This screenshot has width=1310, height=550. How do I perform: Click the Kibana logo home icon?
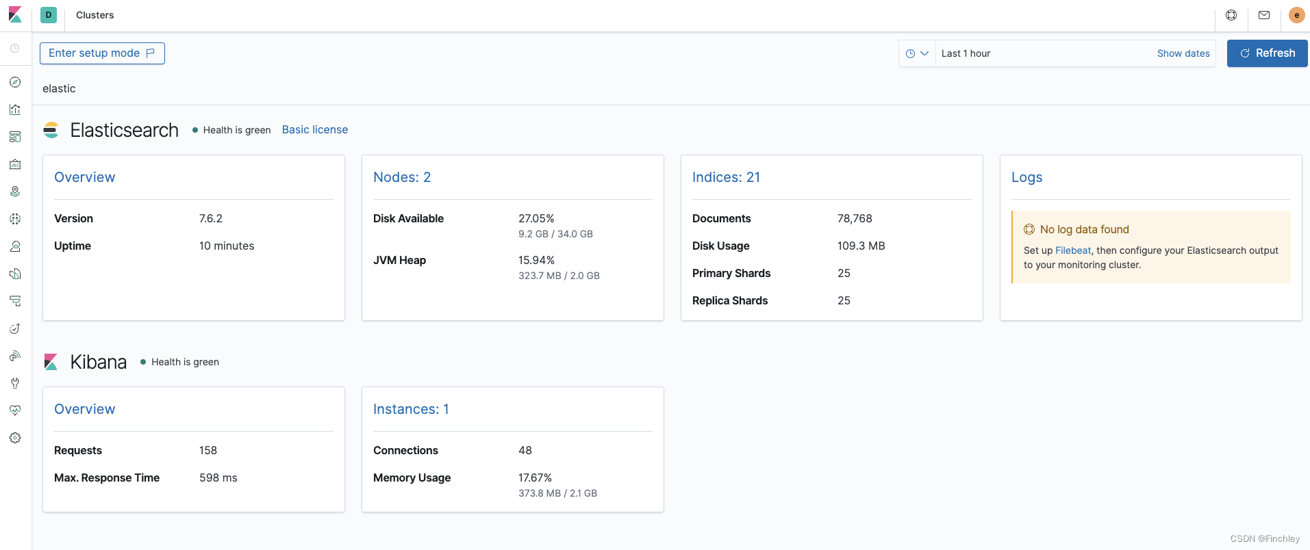click(x=15, y=15)
